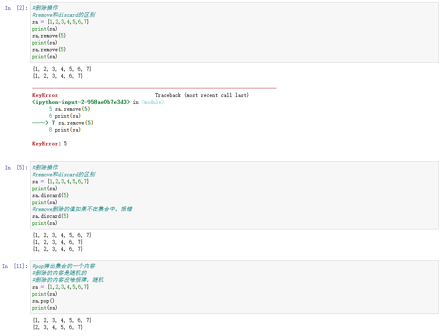Click the In [5] cell prompt

point(16,167)
